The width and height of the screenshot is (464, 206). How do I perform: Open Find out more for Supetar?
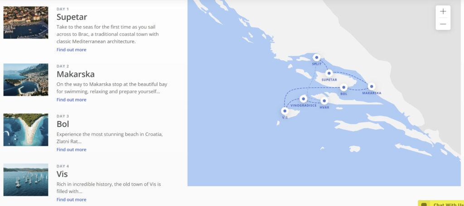tap(71, 50)
